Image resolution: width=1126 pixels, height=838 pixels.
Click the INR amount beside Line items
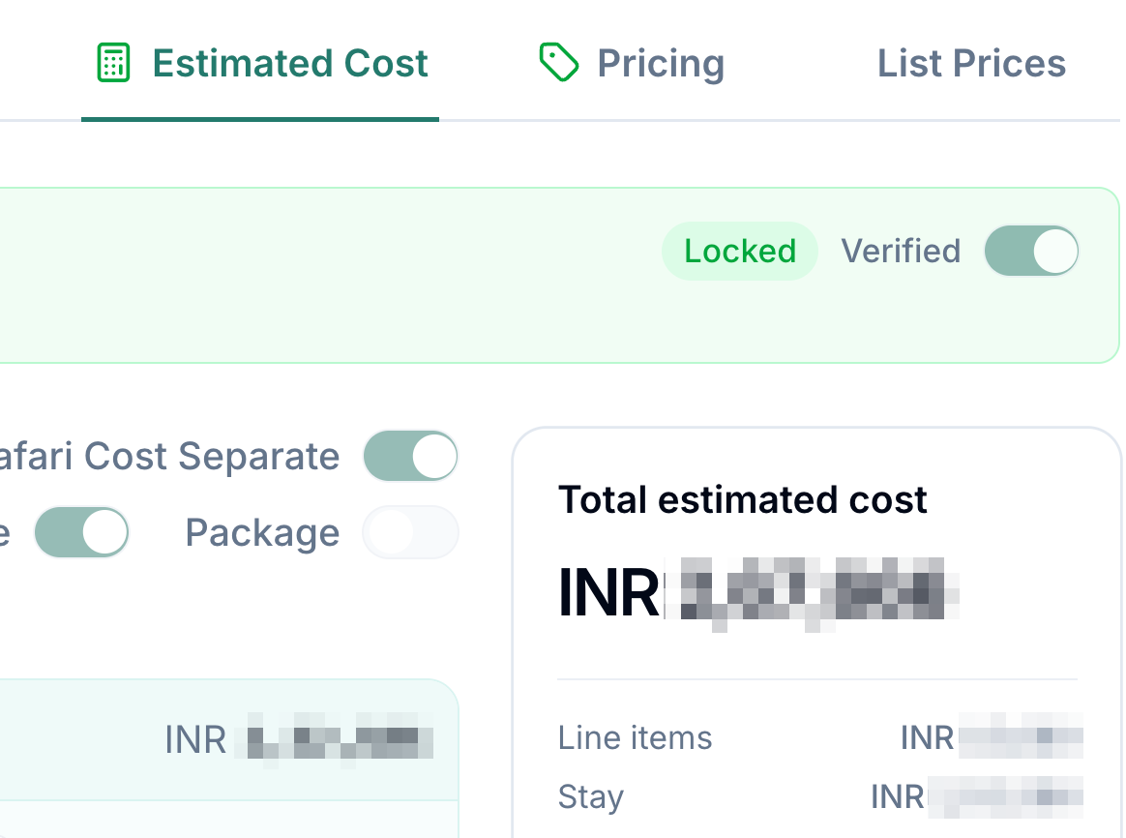992,737
